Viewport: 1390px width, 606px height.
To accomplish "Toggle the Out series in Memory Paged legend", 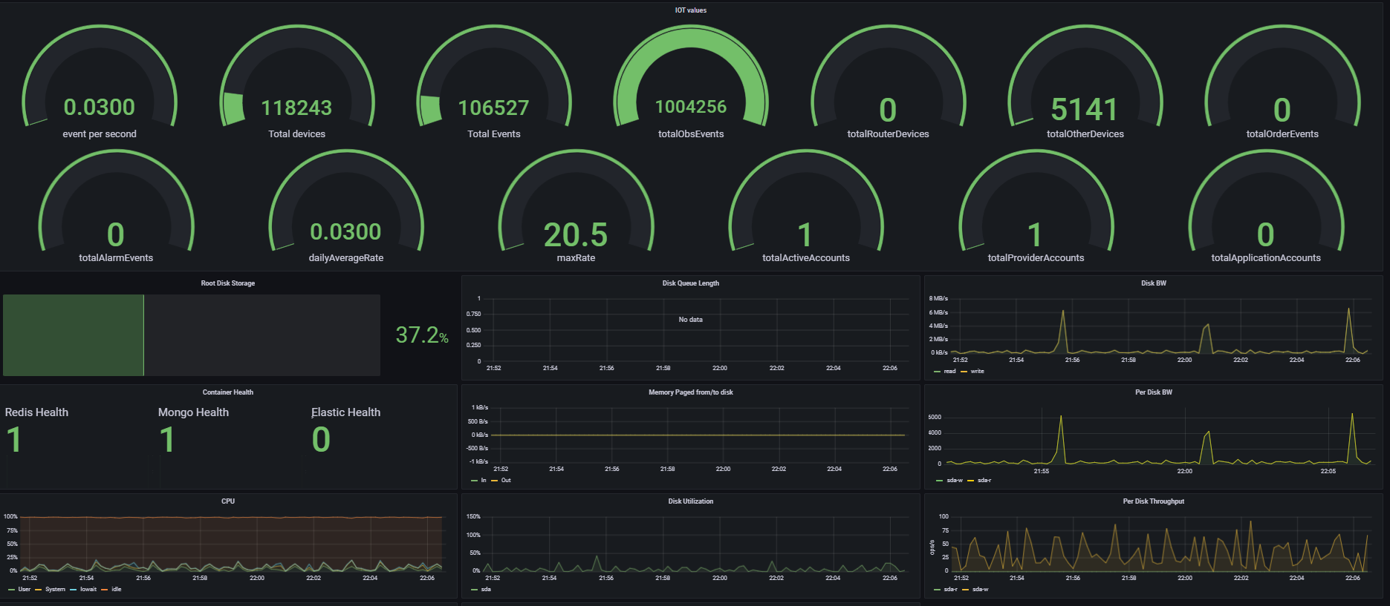I will pos(506,481).
